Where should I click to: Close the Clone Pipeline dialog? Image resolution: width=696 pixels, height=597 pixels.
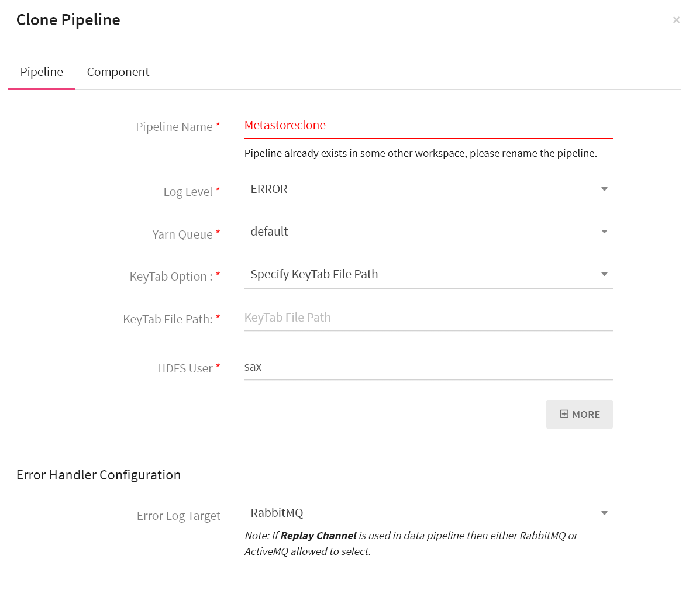tap(676, 20)
